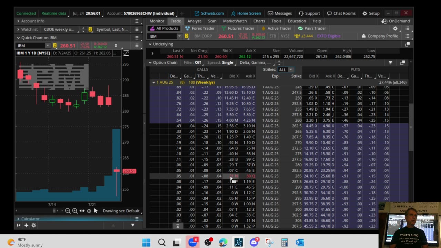Open Active Trader sub-tab

276,28
